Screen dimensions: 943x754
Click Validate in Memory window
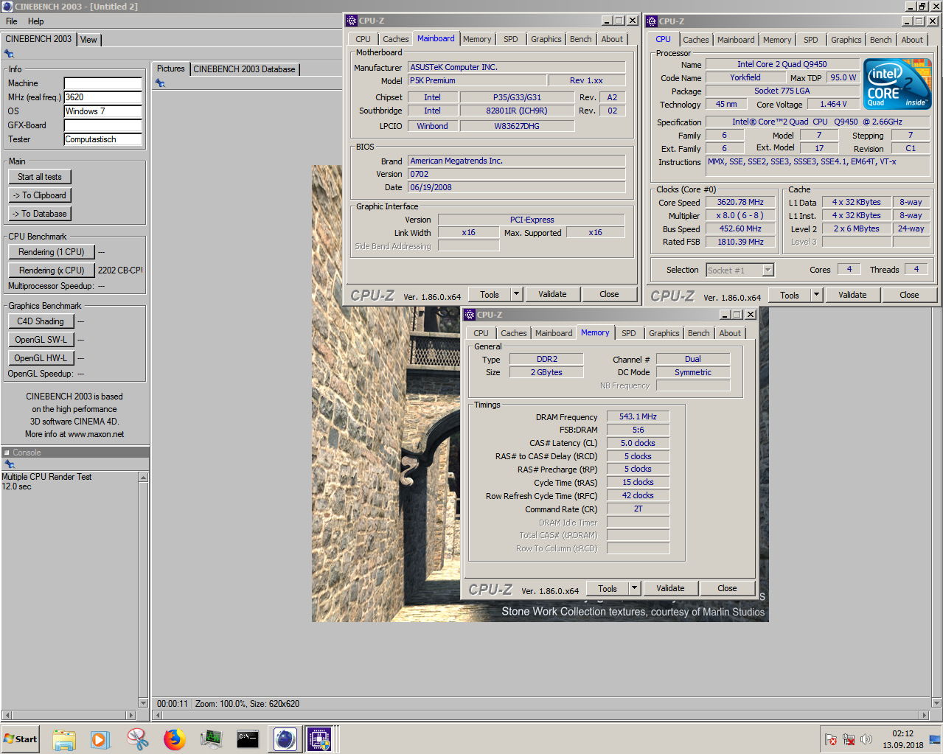tap(670, 588)
